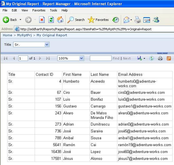Open the Favorites star pane
The image size is (174, 165).
point(98,20)
